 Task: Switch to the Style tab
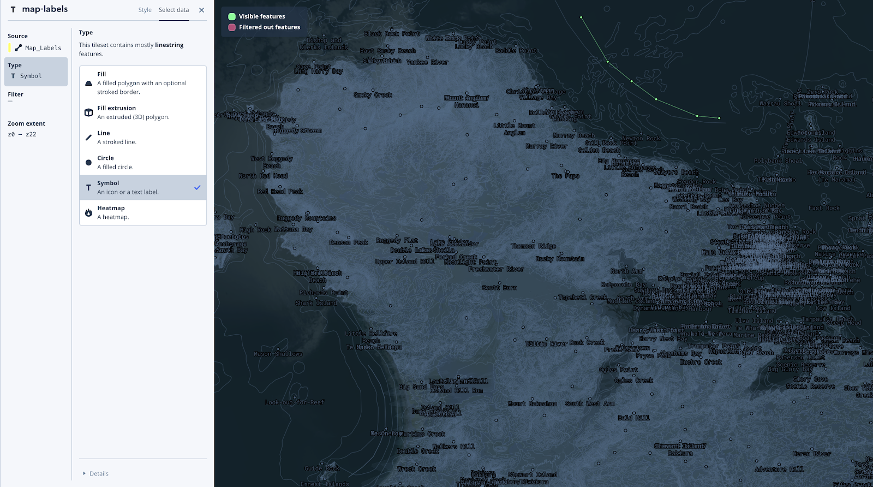point(145,10)
